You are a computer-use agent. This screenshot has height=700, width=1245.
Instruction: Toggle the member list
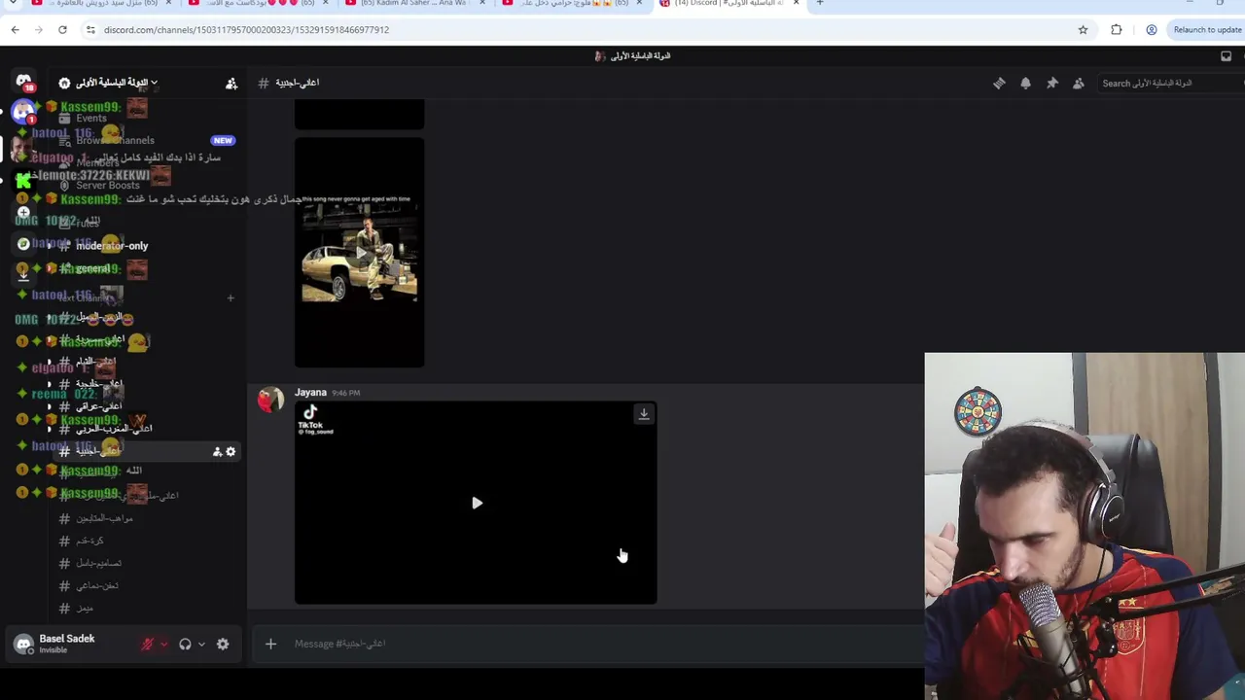[1078, 84]
